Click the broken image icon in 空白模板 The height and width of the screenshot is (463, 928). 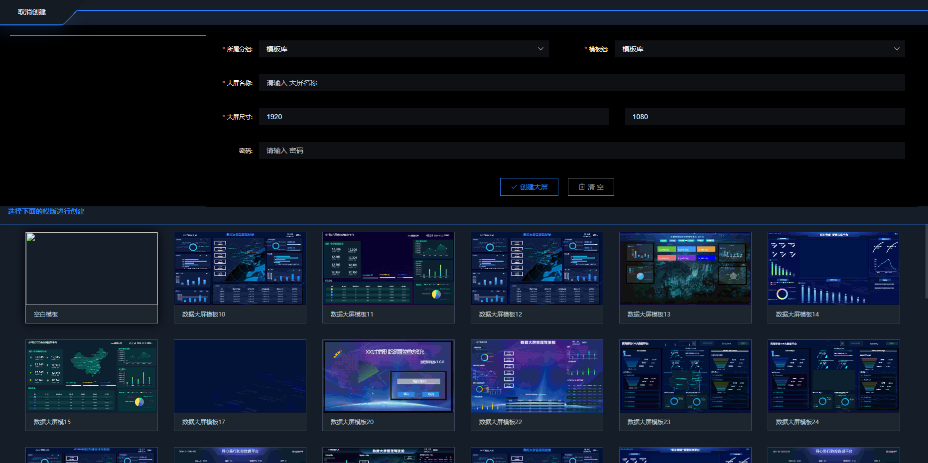(31, 237)
